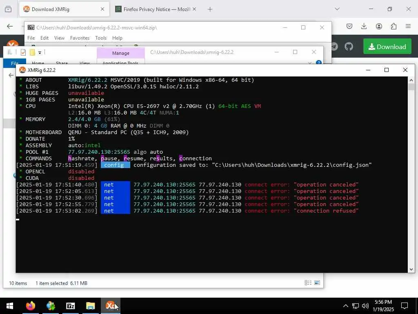Image resolution: width=418 pixels, height=314 pixels.
Task: Click the XMRig taskbar icon
Action: coord(110,306)
